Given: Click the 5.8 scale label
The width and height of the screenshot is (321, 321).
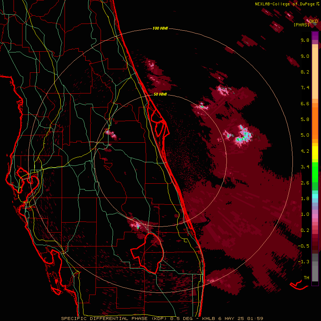Looking at the screenshot, I should pyautogui.click(x=305, y=119).
